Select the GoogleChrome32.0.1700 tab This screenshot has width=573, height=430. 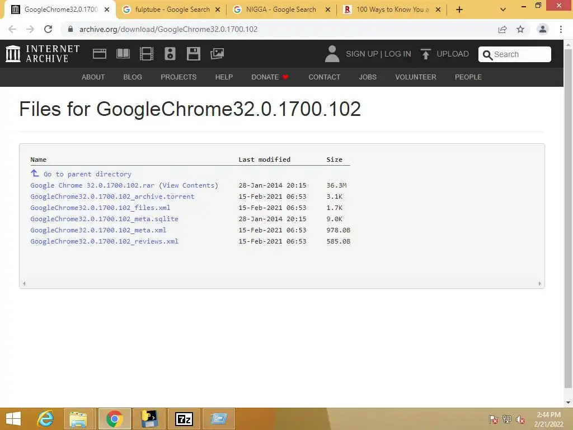pos(59,10)
